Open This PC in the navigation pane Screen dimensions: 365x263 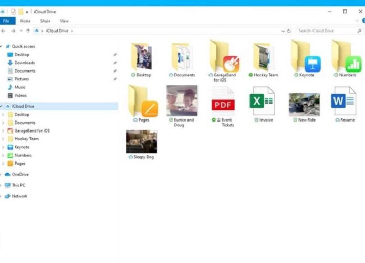coord(18,185)
